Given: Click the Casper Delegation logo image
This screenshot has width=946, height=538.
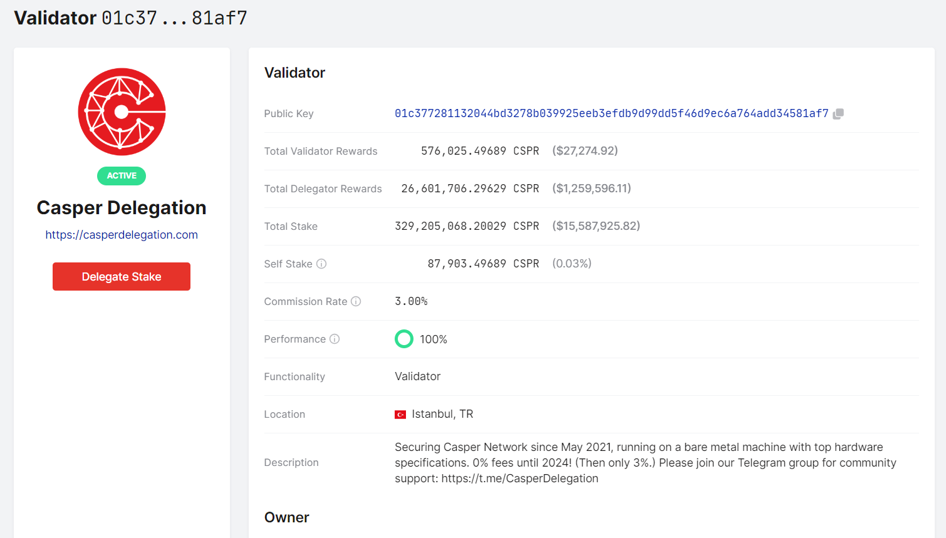Looking at the screenshot, I should pyautogui.click(x=122, y=111).
